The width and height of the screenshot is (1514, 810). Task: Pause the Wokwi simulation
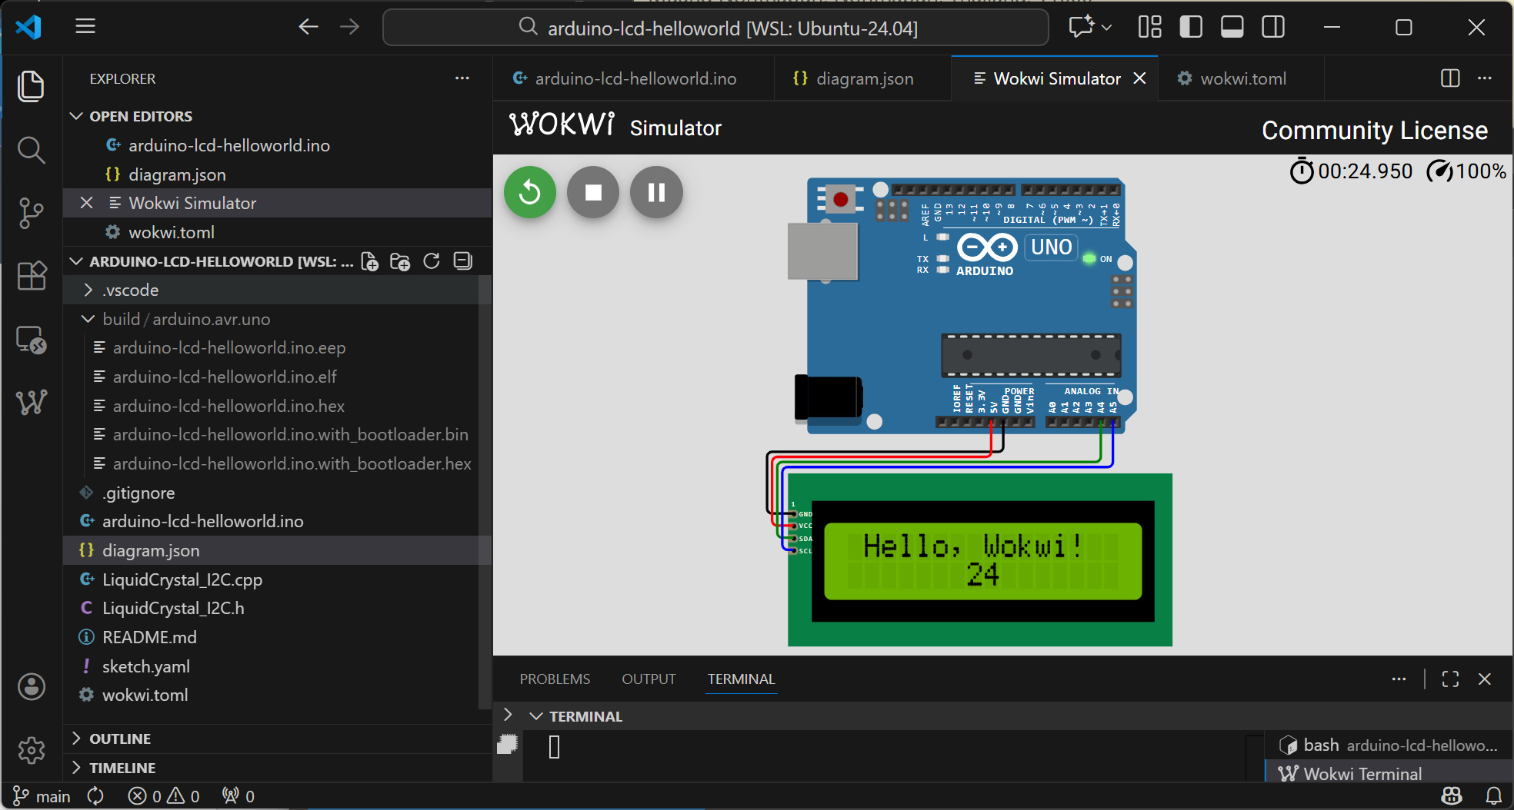coord(656,192)
